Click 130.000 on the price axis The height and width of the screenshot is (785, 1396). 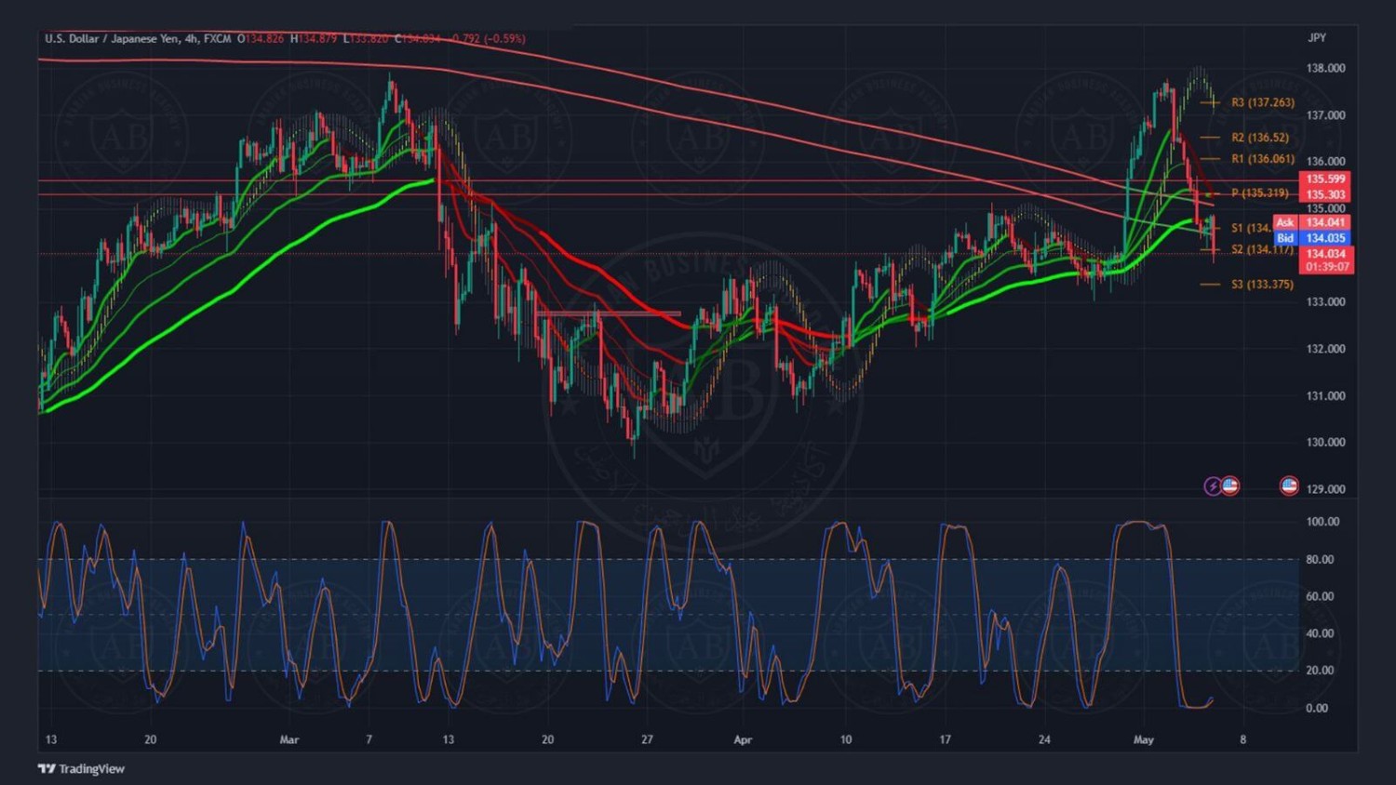point(1325,443)
